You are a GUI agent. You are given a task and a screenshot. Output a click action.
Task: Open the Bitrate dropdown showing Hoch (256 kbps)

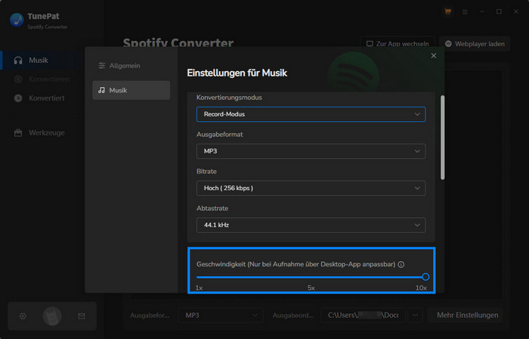(x=311, y=188)
